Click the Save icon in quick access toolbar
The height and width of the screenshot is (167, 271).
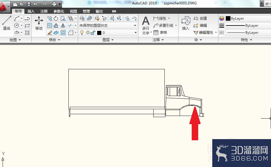click(29, 4)
